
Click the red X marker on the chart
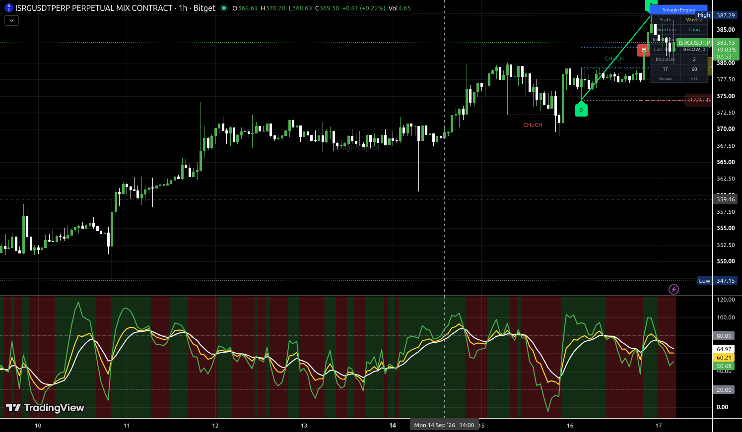tap(644, 50)
